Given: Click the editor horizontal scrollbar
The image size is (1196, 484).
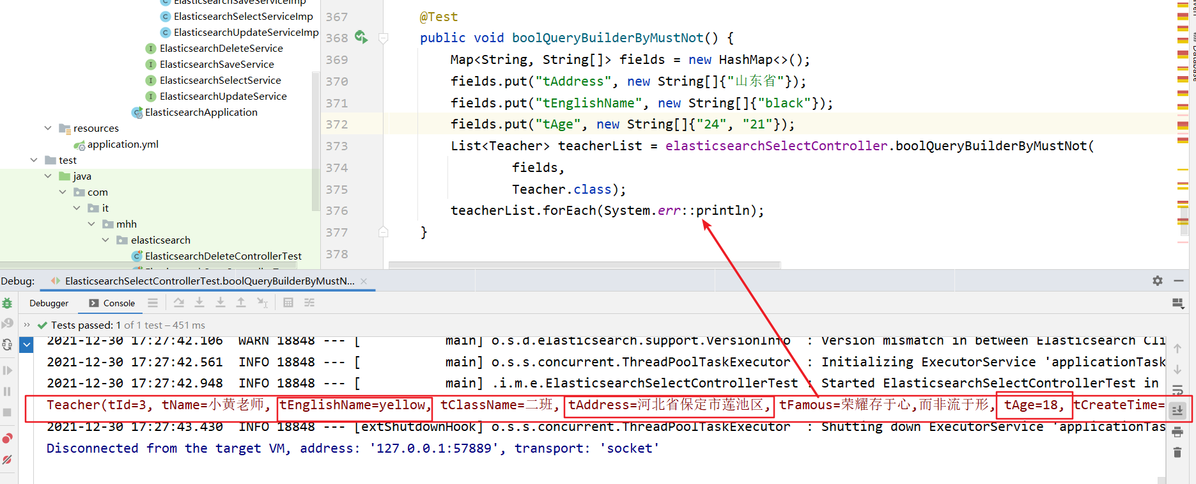Looking at the screenshot, I should pos(584,264).
